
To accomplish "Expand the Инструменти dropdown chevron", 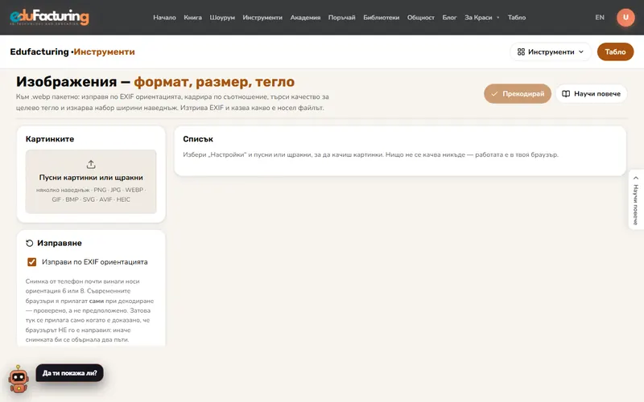I will pos(581,51).
